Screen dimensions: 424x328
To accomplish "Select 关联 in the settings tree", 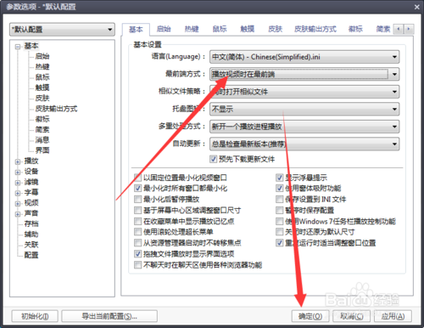I will pos(31,245).
